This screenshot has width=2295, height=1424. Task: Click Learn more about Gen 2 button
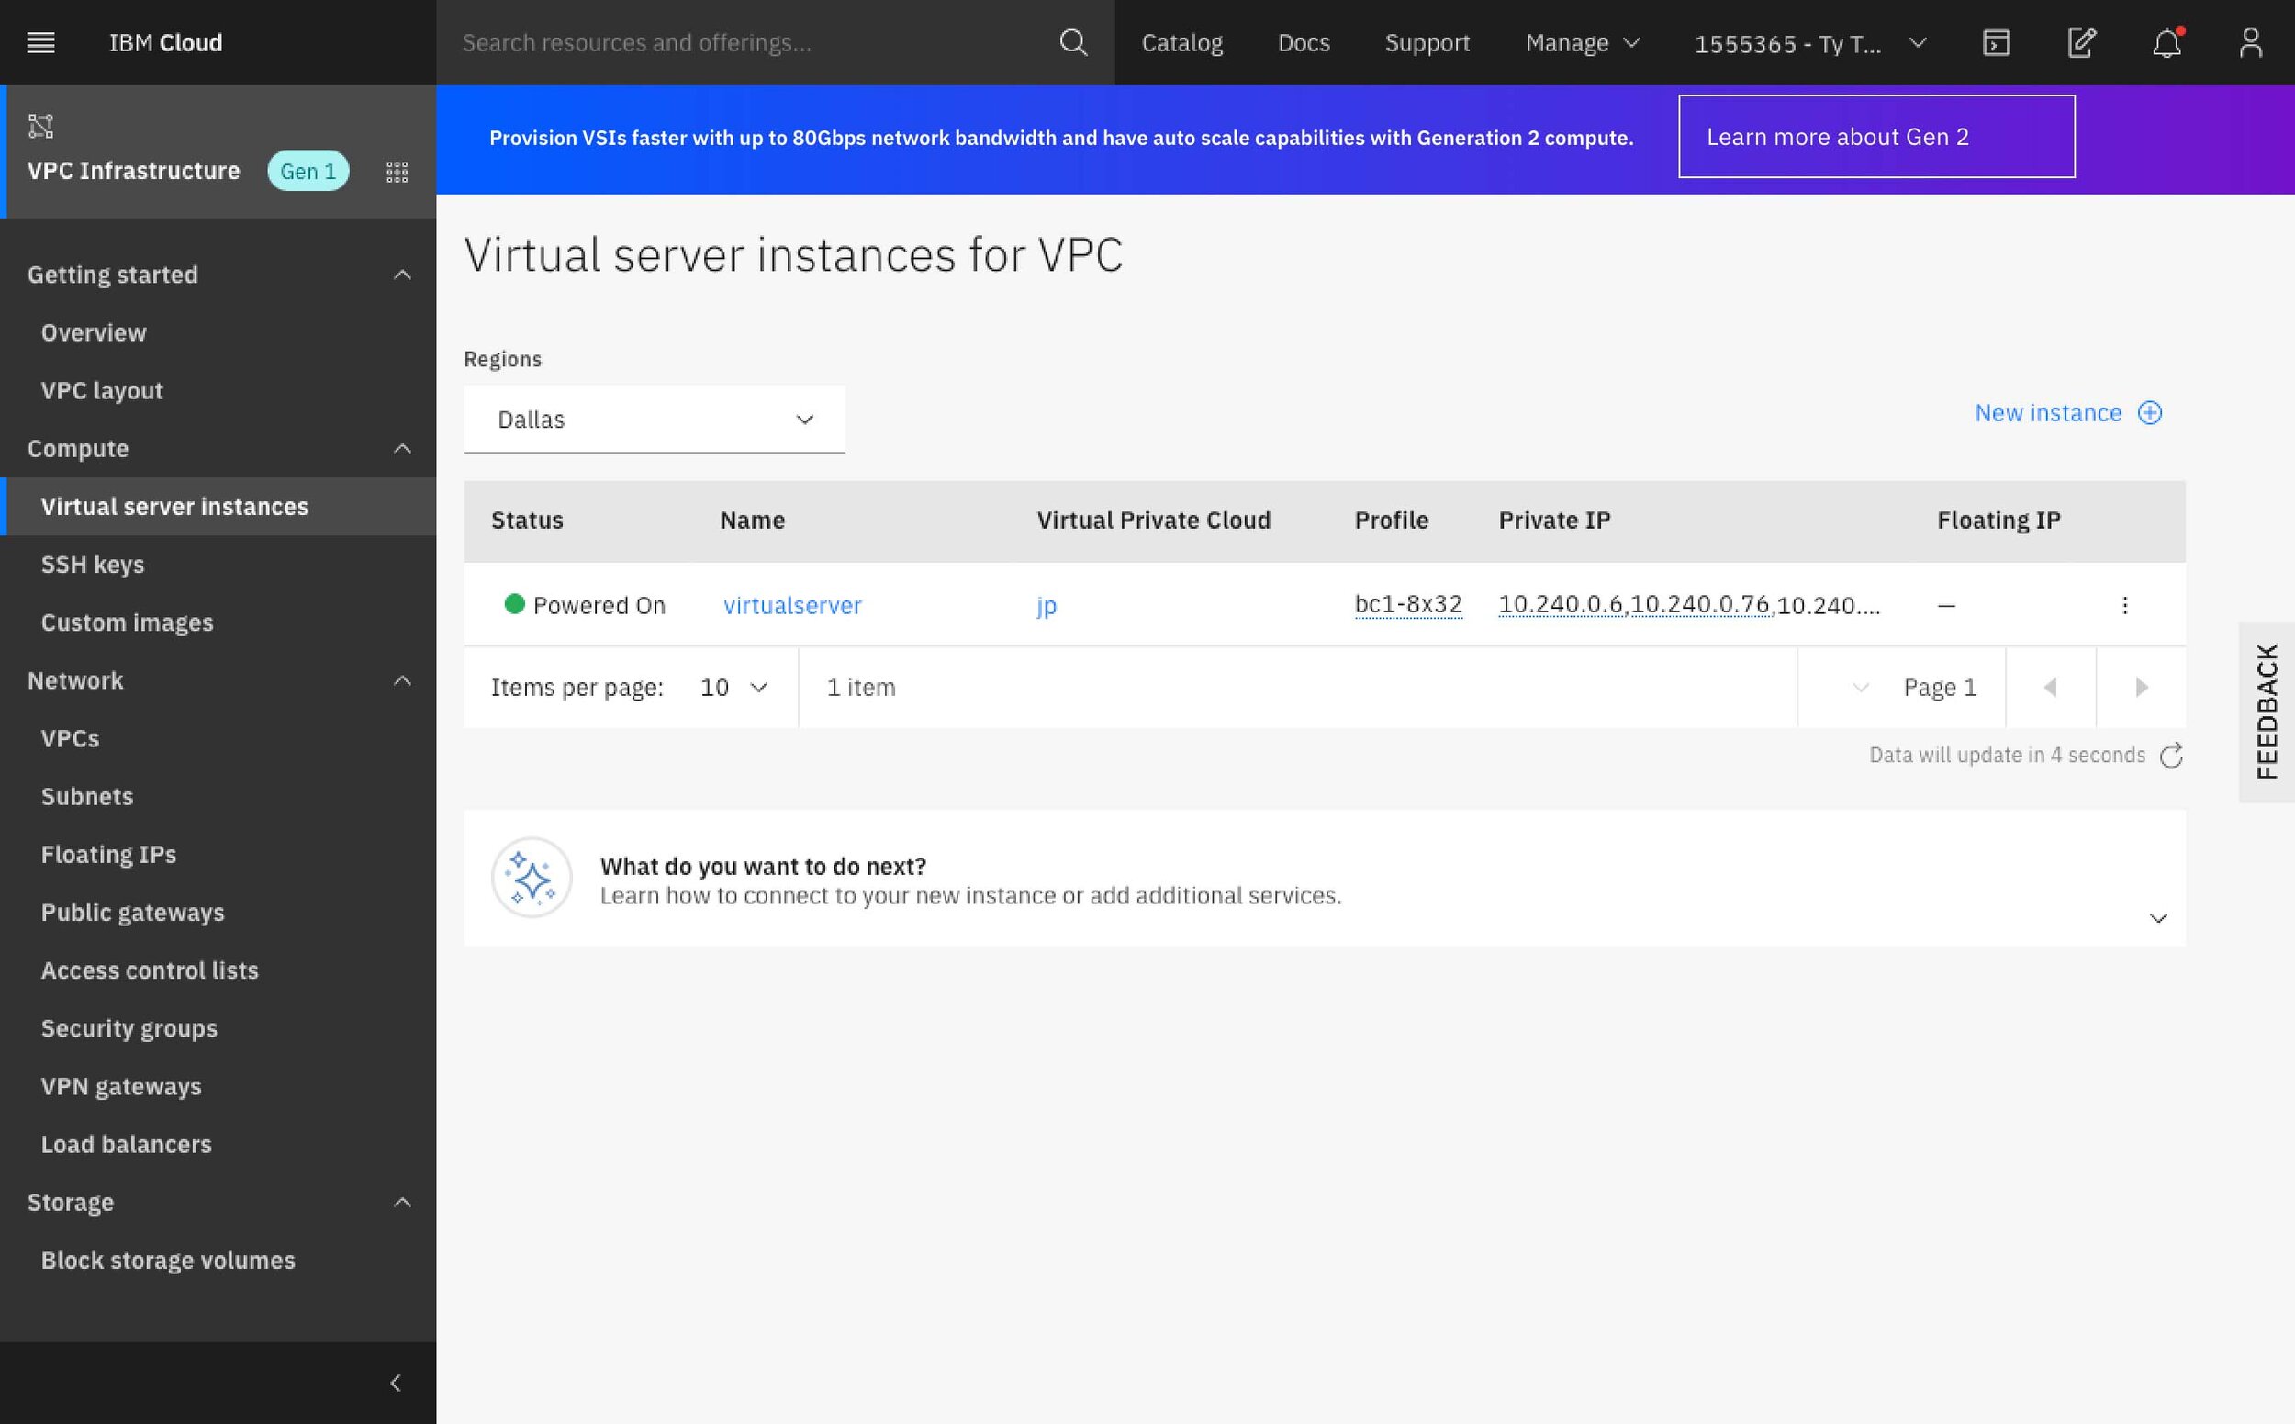(x=1875, y=137)
